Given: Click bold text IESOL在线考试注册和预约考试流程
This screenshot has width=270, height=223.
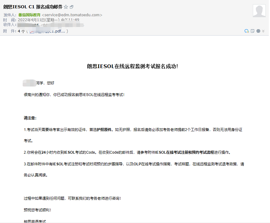Looking at the screenshot, I should pos(184,152).
